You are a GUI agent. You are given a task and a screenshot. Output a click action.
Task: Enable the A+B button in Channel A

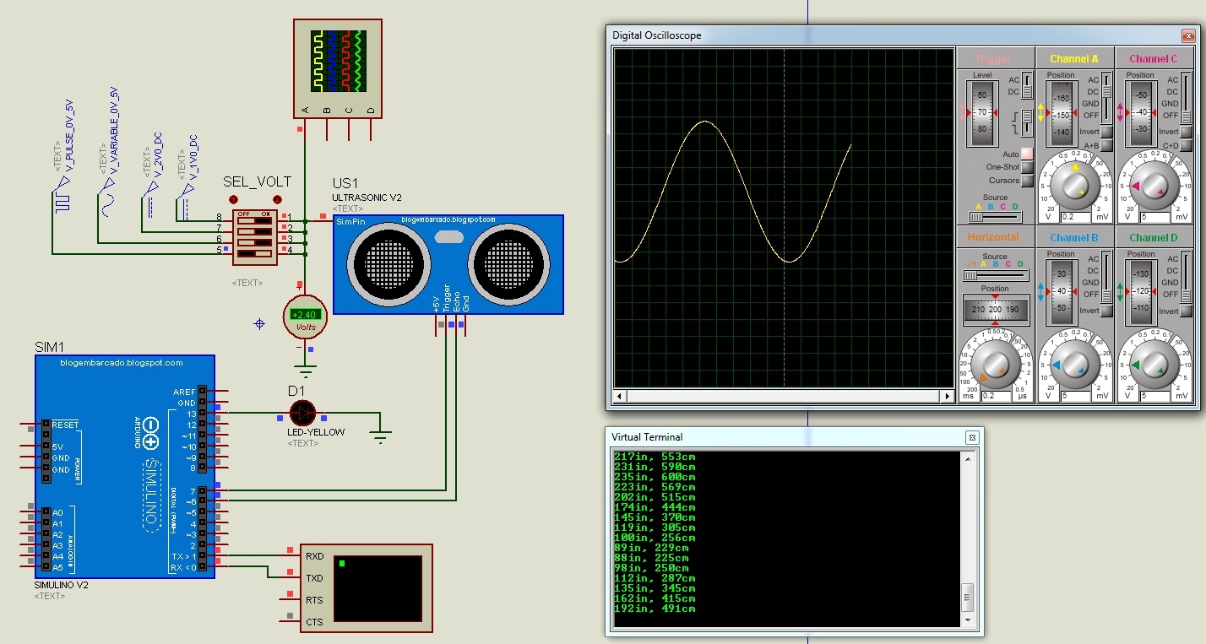(x=1105, y=145)
